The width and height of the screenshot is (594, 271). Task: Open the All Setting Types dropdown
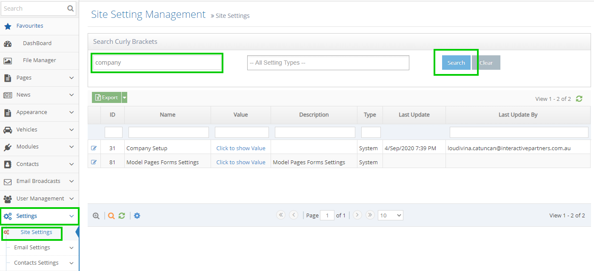point(328,63)
